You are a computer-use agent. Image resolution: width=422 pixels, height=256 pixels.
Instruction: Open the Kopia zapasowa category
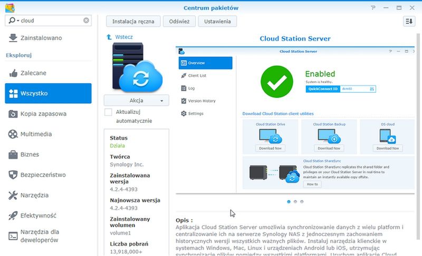(x=48, y=114)
